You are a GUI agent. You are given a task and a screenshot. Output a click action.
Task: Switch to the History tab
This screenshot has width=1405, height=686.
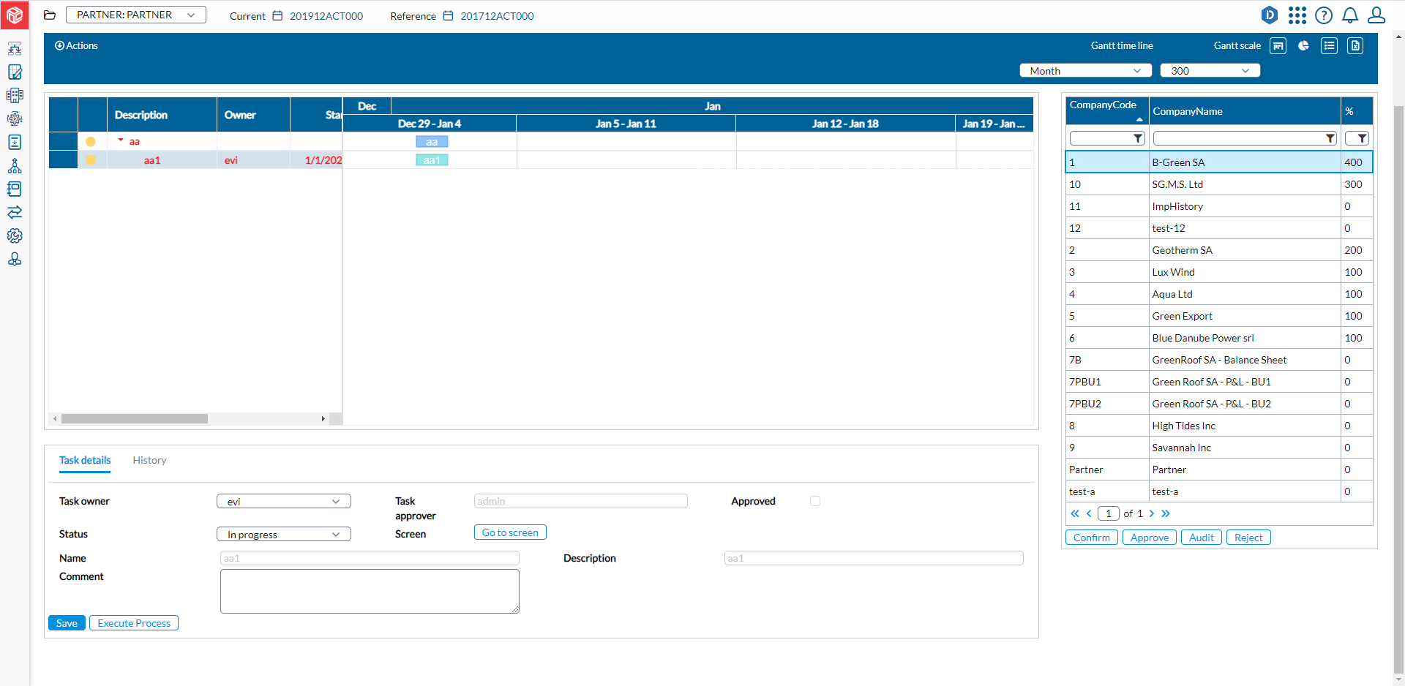[149, 460]
